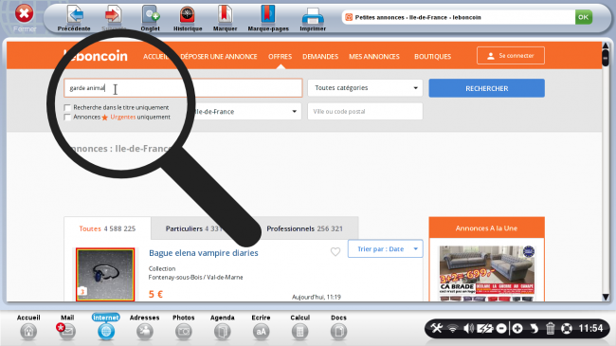Click the undo curved arrow icon
This screenshot has height=346, width=616.
534,328
